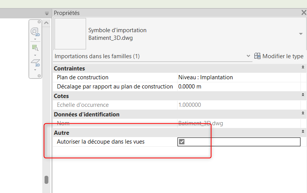Open navigation bar customize menu button
Image resolution: width=307 pixels, height=193 pixels.
click(x=39, y=76)
